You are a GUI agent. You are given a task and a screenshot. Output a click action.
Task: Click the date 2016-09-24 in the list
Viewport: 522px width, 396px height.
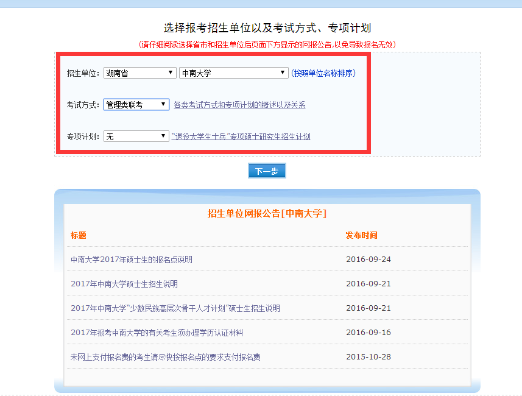pos(369,260)
